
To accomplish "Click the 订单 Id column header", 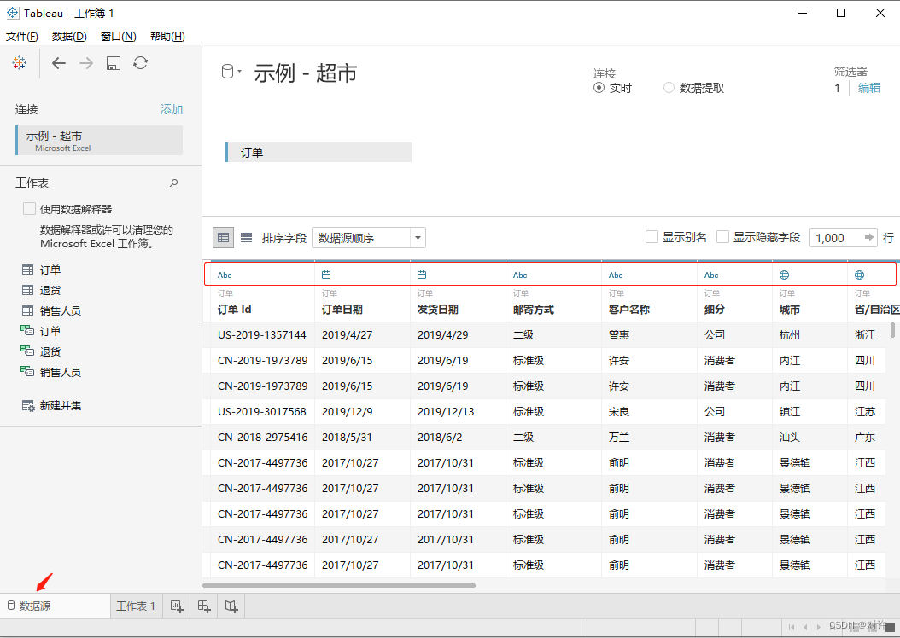I will coord(234,310).
